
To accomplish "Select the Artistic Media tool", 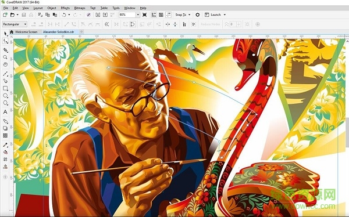I will pos(5,81).
